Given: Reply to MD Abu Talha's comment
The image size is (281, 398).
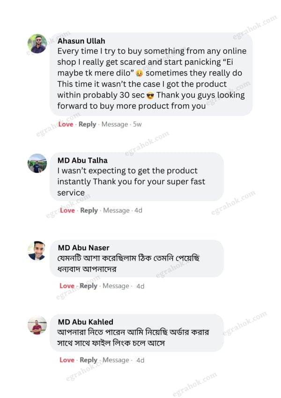Looking at the screenshot, I should pos(89,210).
